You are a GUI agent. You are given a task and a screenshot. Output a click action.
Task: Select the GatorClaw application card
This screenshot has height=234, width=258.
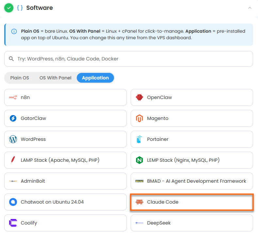[x=66, y=118]
